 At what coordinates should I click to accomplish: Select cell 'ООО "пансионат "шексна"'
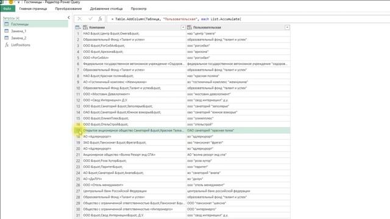238,203
